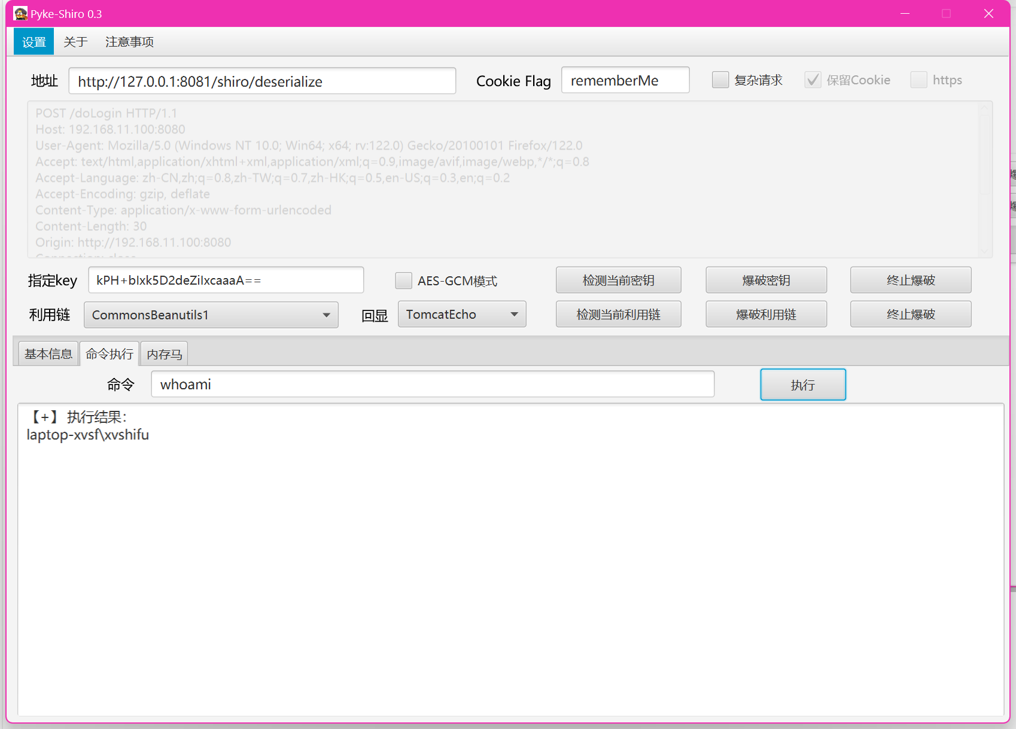The width and height of the screenshot is (1016, 729).
Task: Click the 检测当前利用链 button
Action: tap(618, 314)
